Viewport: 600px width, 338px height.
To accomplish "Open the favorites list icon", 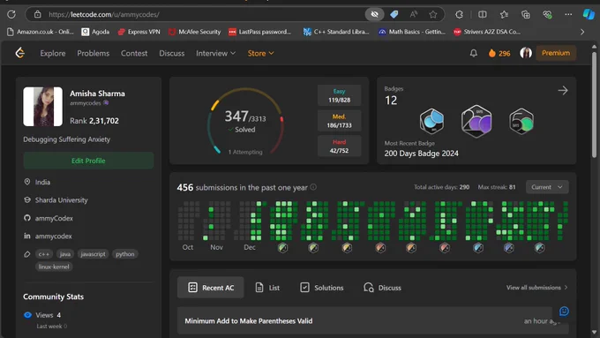I will click(504, 14).
